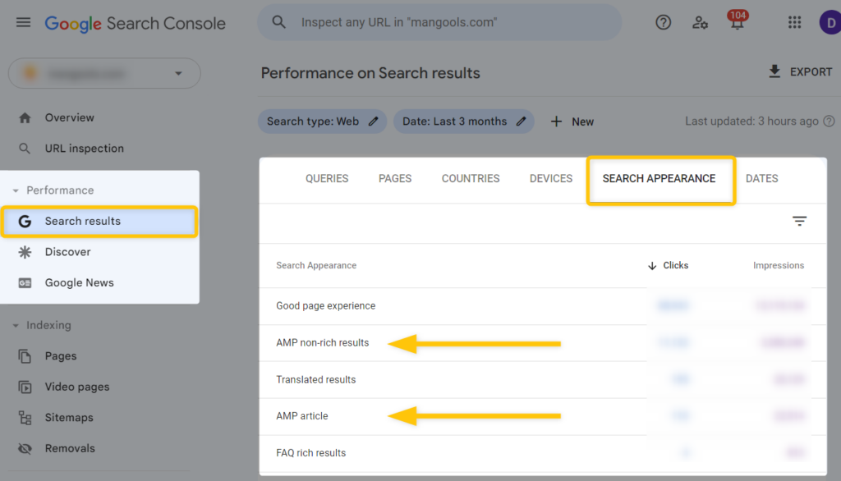Viewport: 841px width, 481px height.
Task: Click the Impressions column header
Action: [779, 265]
